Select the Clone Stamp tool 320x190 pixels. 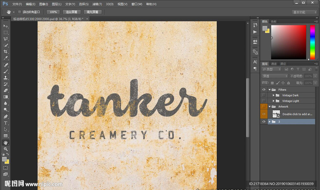[6, 77]
